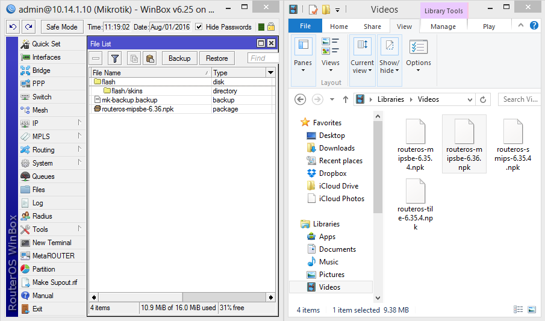Open address bar history dropdown in Explorer
This screenshot has height=321, width=545.
click(x=470, y=99)
